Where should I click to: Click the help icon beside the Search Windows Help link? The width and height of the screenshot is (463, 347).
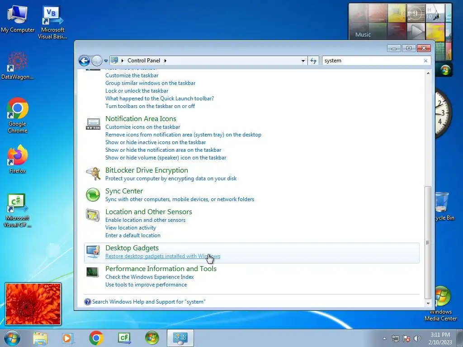click(x=88, y=301)
